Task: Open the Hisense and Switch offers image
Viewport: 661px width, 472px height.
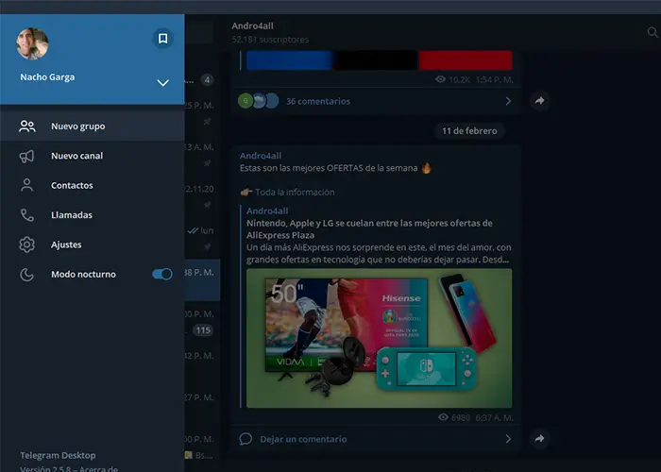Action: tap(379, 338)
